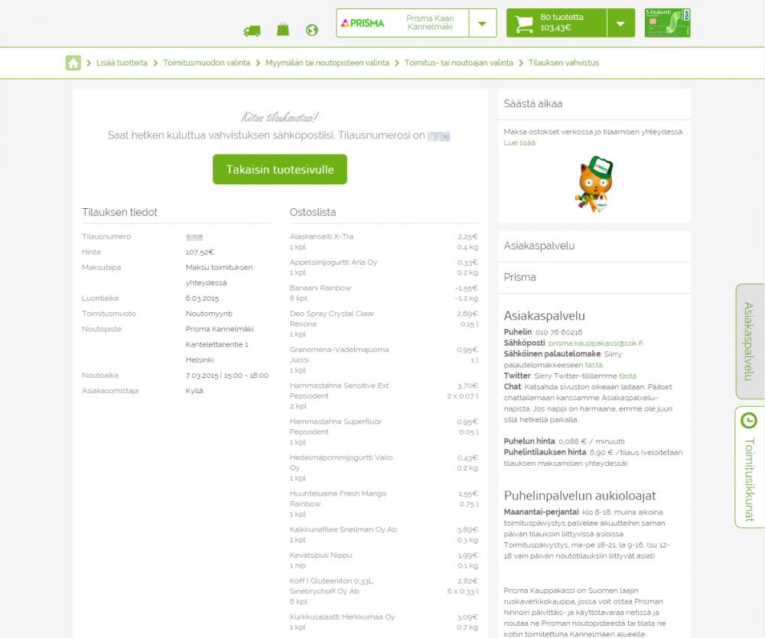Click 'Lue lisää' link
The height and width of the screenshot is (638, 765).
pos(519,143)
